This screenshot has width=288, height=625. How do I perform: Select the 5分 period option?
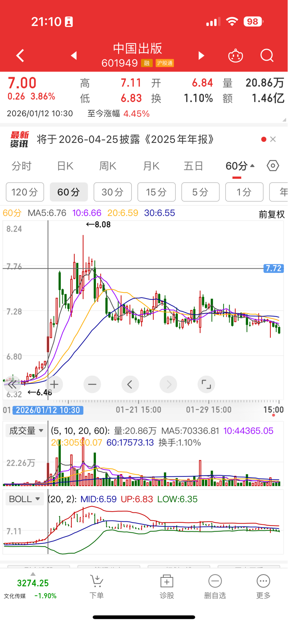tap(200, 192)
